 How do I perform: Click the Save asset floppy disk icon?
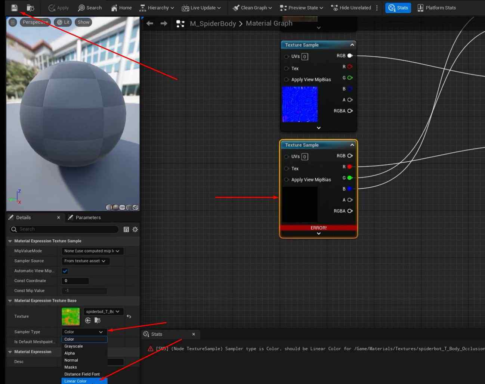coord(14,8)
